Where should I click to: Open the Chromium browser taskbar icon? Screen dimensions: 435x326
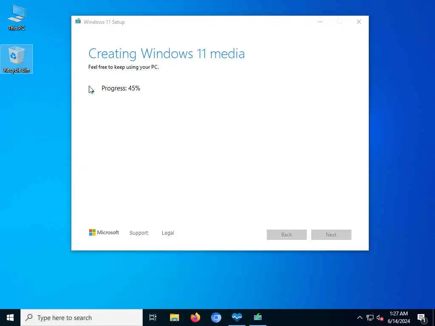tap(216, 318)
